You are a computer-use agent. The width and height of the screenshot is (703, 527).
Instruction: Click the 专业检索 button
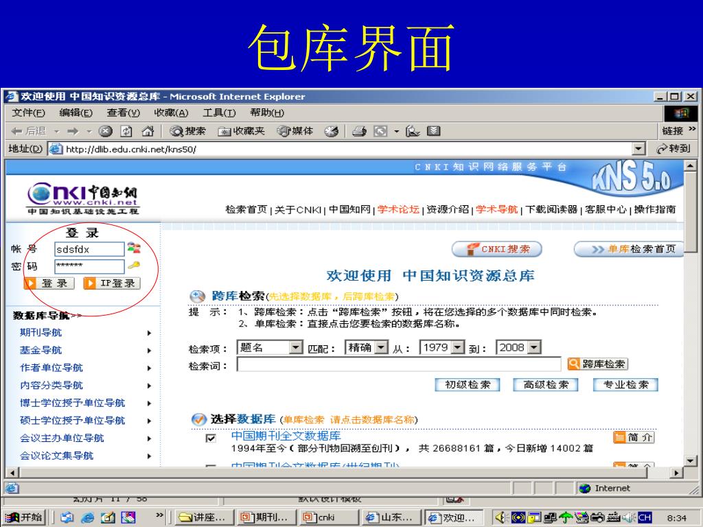tap(625, 384)
